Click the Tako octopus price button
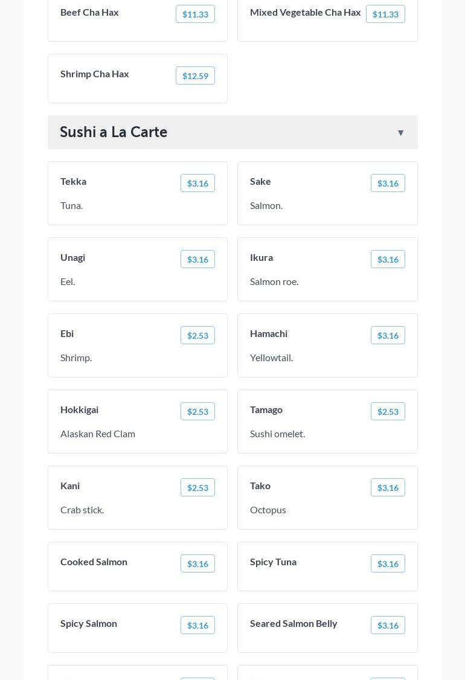This screenshot has height=680, width=465. [388, 487]
